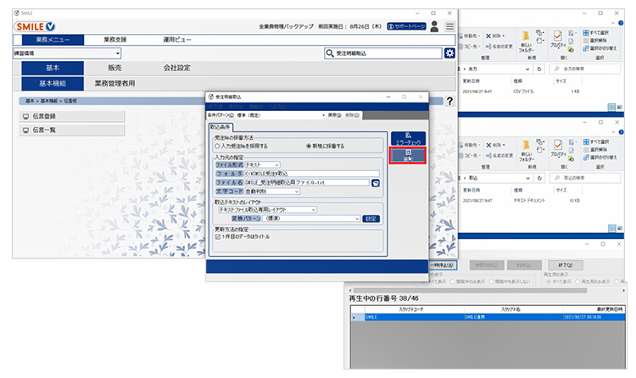Open the 練習環境 environment dropdown
Screen dimensions: 636x378
[x=68, y=53]
